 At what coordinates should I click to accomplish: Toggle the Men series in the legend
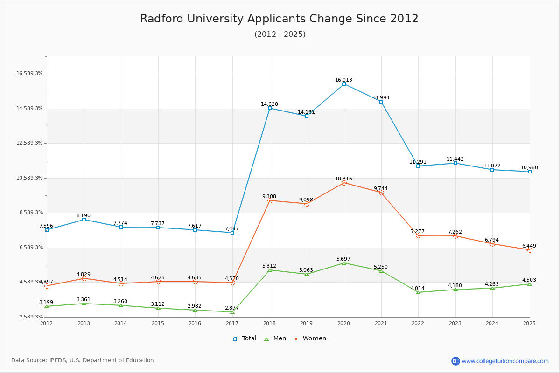(275, 338)
